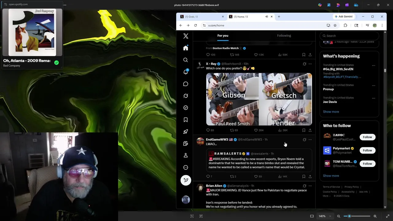Follow the Polymarket account
Viewport: 393px width, 221px height.
[x=367, y=150]
